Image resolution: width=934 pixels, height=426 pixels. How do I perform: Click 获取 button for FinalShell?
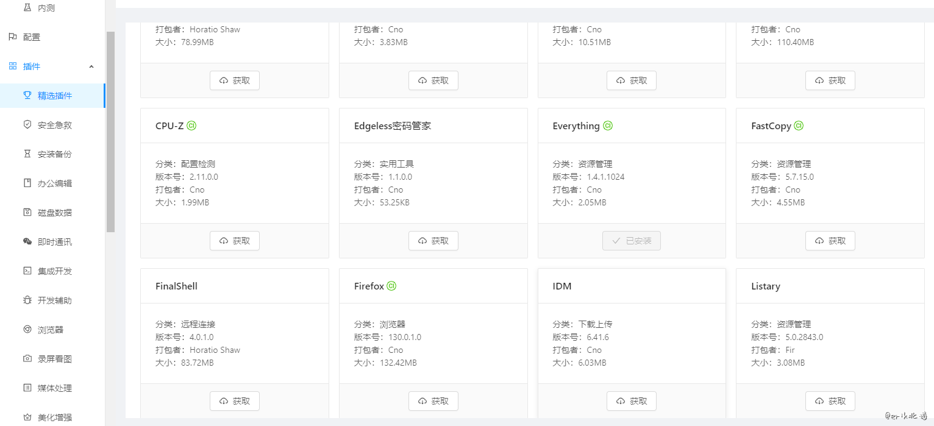click(235, 401)
